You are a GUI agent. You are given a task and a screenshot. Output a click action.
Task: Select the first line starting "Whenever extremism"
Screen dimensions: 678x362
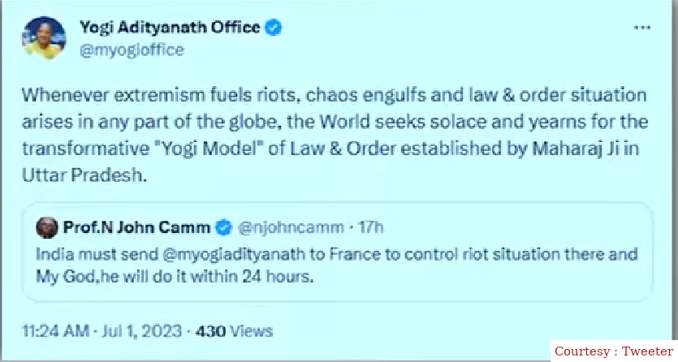coord(333,94)
